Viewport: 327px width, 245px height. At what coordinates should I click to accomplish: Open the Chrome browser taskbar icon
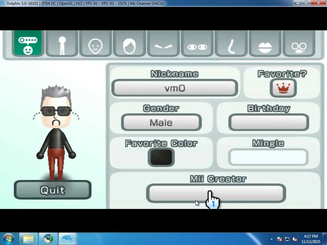(48, 239)
